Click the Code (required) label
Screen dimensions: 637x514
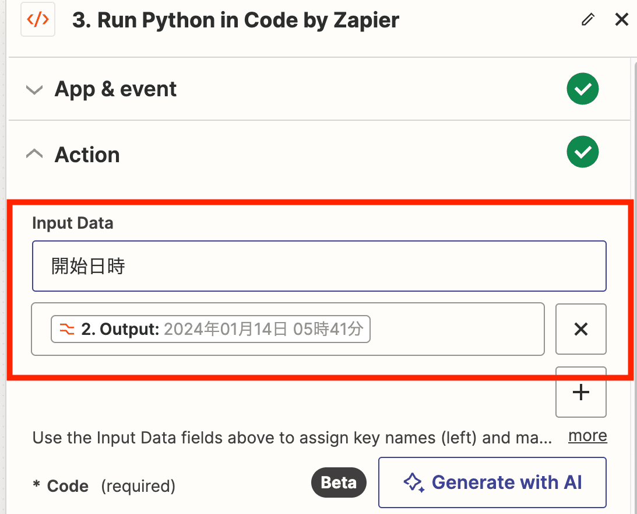point(104,486)
